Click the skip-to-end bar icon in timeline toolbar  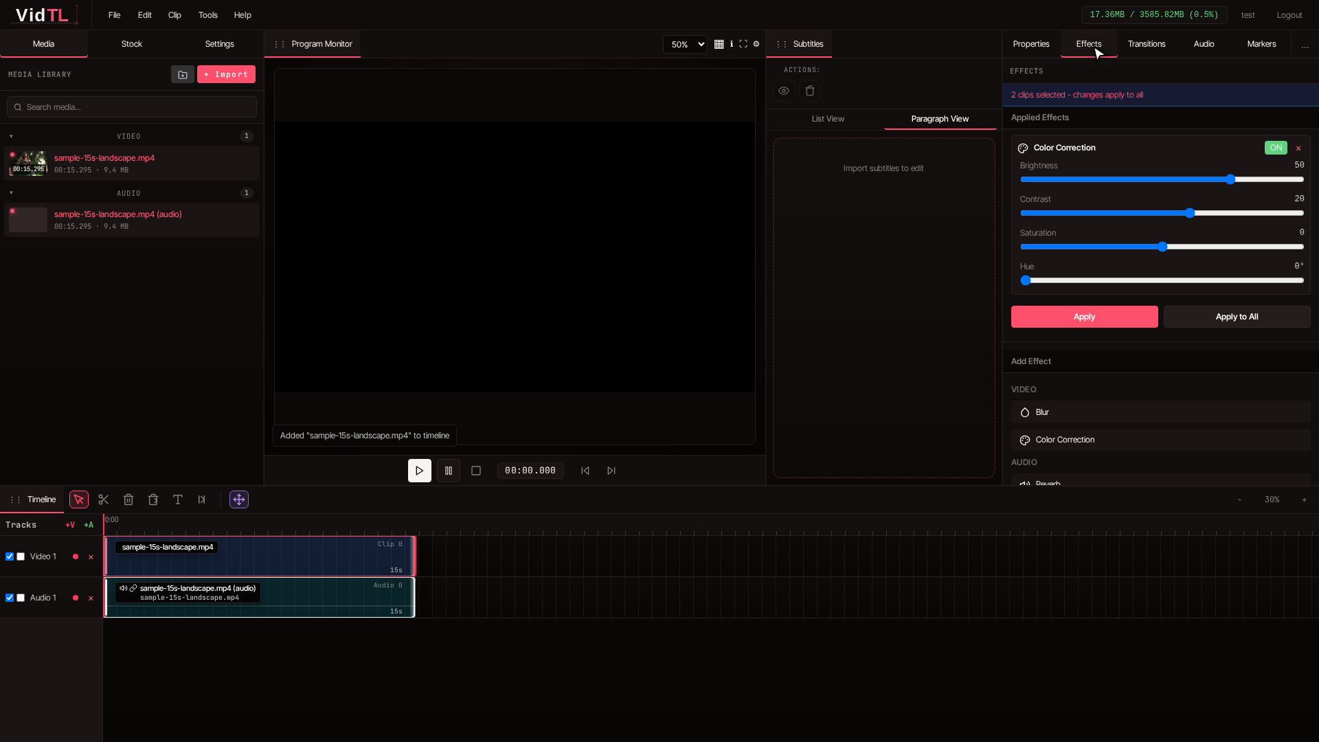202,499
